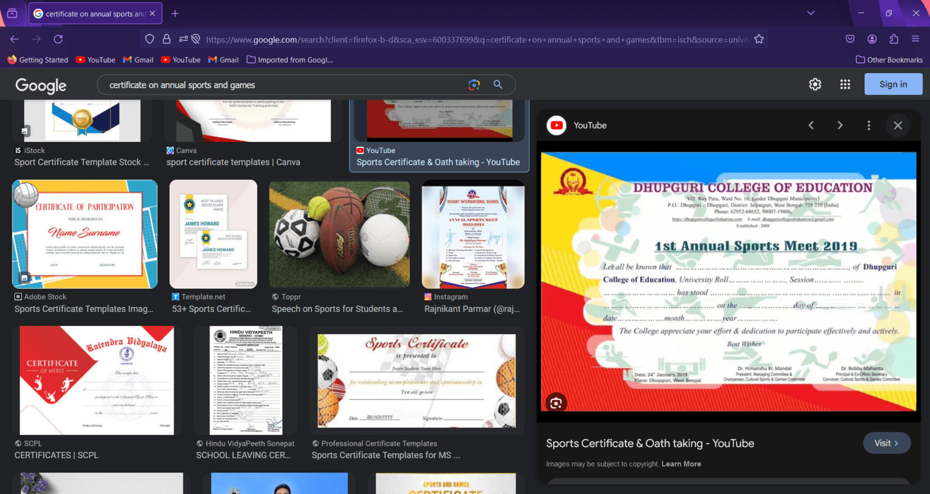Open Imported from Google bookmarks folder

point(290,60)
